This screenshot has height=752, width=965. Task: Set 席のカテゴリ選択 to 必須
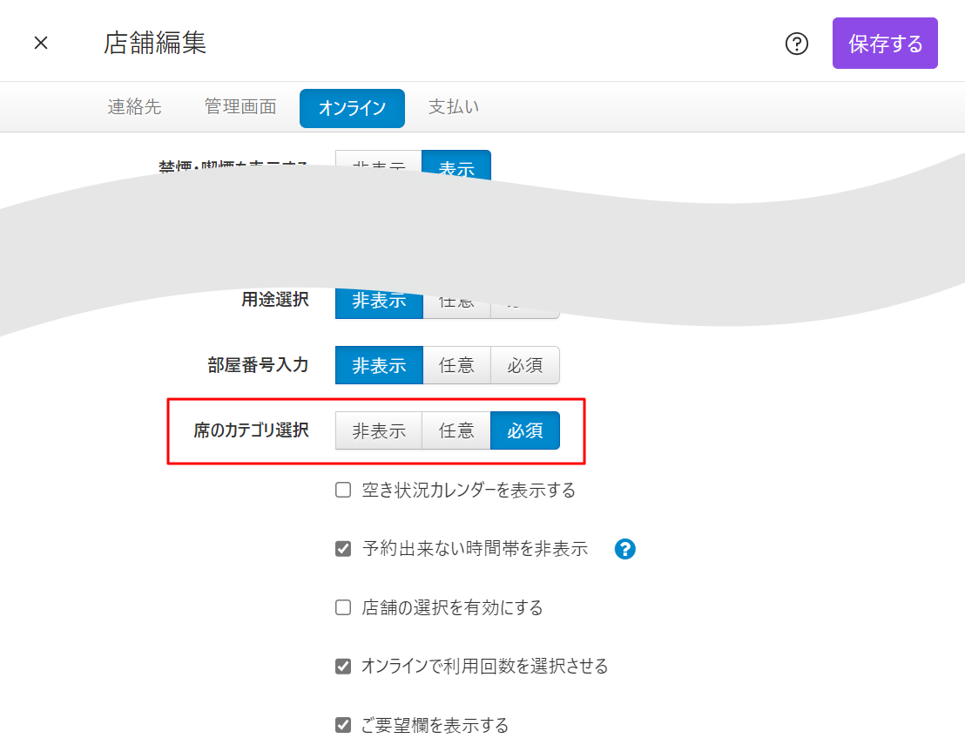click(x=524, y=430)
